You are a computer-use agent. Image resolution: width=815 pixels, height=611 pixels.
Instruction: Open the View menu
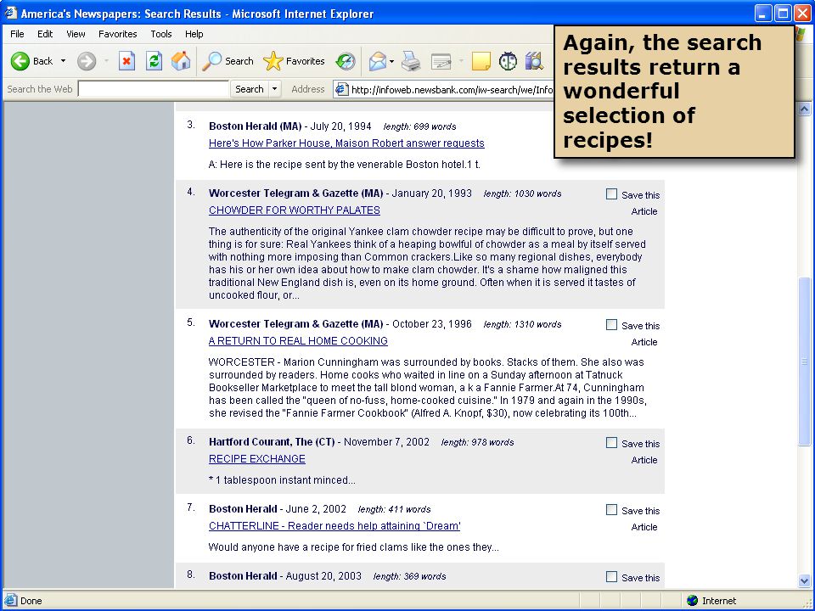[x=76, y=34]
